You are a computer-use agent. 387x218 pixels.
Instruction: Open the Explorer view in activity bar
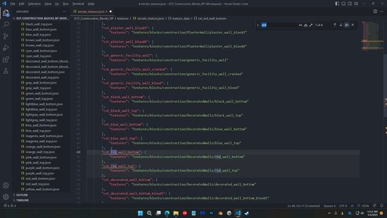pyautogui.click(x=6, y=13)
